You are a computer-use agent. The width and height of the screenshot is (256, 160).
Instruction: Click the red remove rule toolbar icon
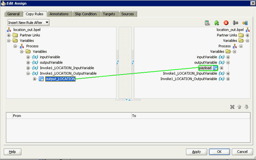(x=226, y=23)
